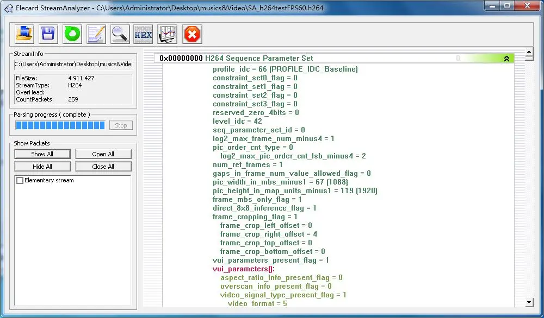Open a video file via folder icon

24,34
